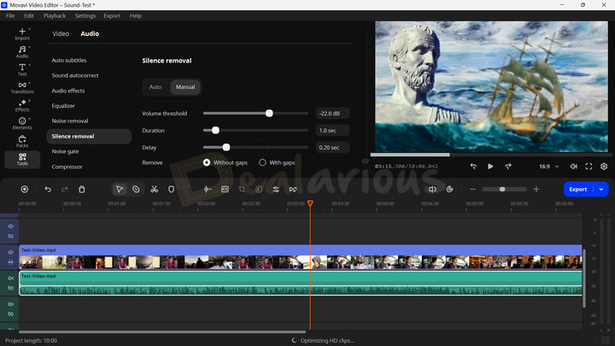Enter fullscreen preview mode
This screenshot has height=346, width=615.
pos(589,167)
